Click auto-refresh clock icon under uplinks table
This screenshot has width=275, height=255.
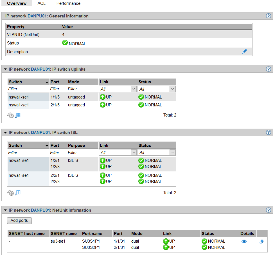(10, 115)
